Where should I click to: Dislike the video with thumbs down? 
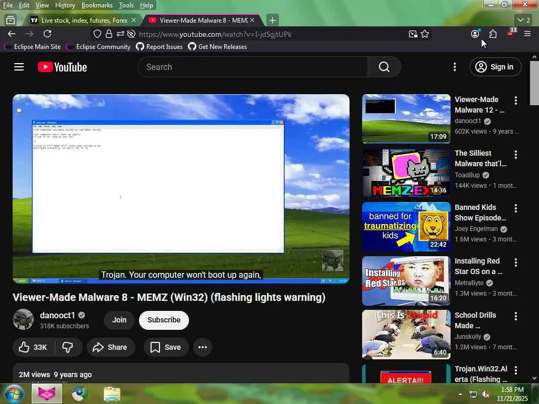(68, 347)
